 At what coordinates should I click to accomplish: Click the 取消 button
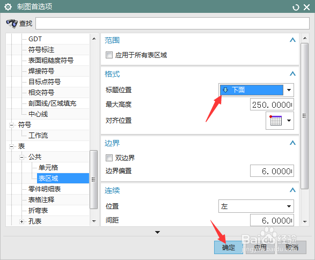pyautogui.click(x=292, y=247)
